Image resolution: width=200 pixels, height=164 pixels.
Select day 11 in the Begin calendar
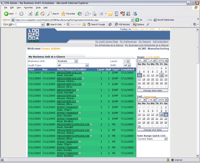tap(144, 75)
